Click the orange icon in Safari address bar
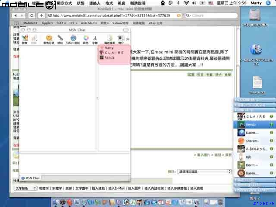276x207 pixels. [x=179, y=16]
